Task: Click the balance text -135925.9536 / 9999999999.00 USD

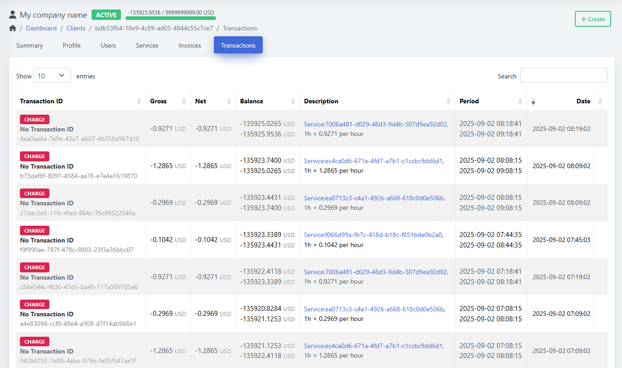Action: [171, 13]
